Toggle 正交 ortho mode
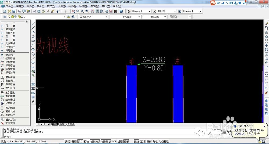269x144 pixels. (x=80, y=142)
